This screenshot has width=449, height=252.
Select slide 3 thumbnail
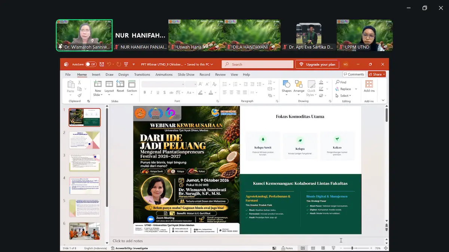[85, 163]
